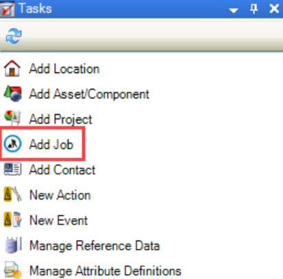Open the Add Project task label

pos(60,119)
